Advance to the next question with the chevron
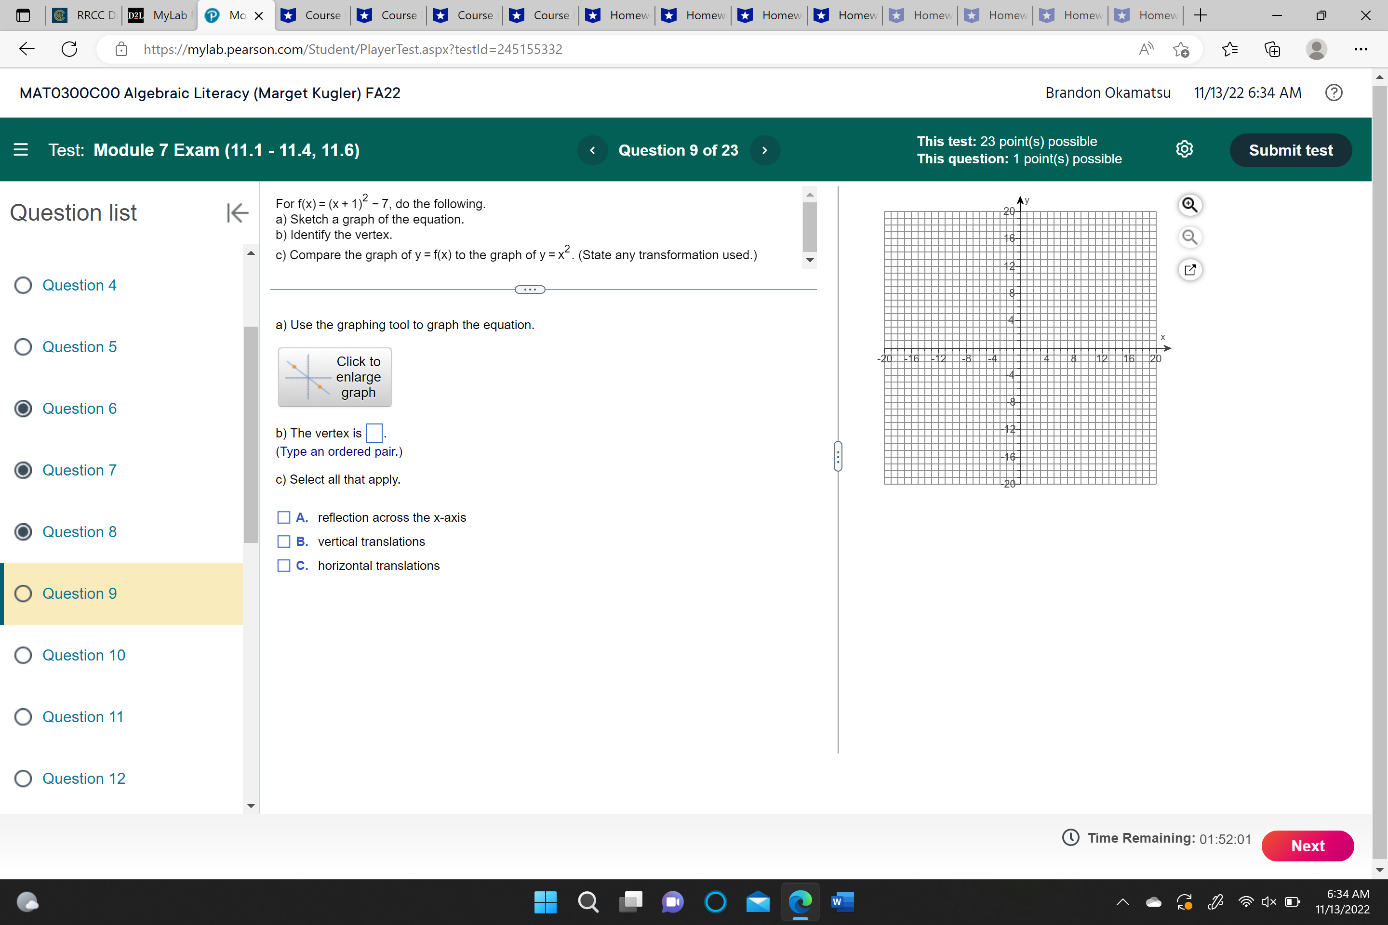 click(764, 150)
